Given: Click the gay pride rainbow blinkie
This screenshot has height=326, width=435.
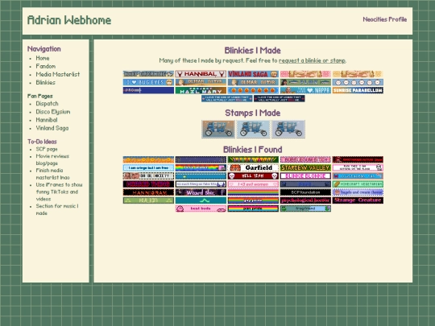Looking at the screenshot, I should [x=253, y=200].
